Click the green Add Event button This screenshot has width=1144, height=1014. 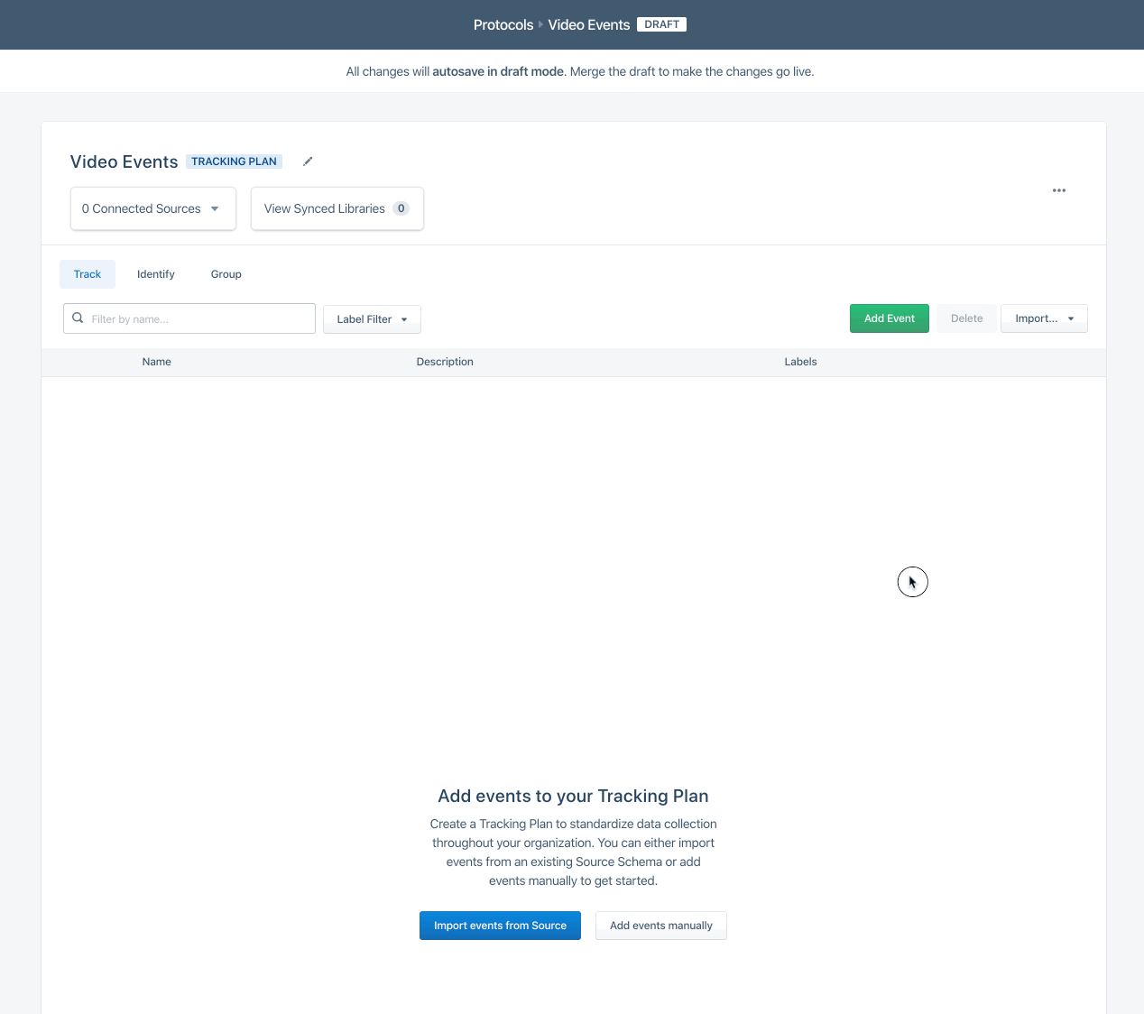click(x=889, y=318)
